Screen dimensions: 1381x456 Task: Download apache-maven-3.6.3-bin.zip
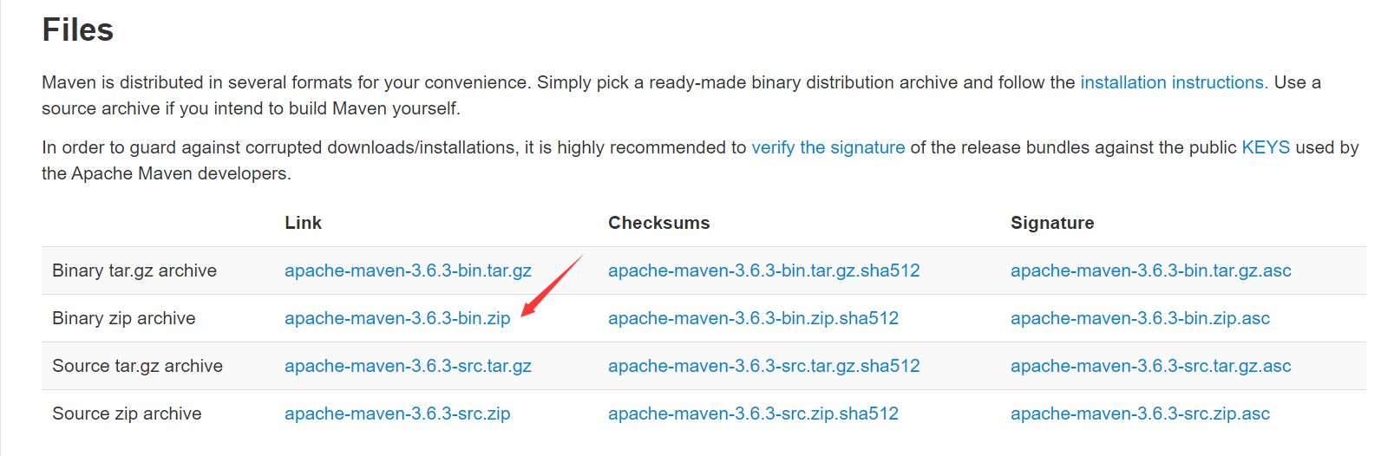[x=397, y=318]
